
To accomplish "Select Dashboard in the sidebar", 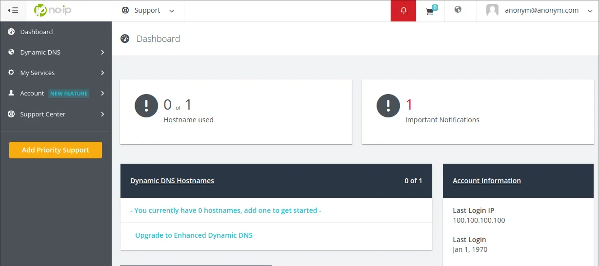I will coord(37,32).
